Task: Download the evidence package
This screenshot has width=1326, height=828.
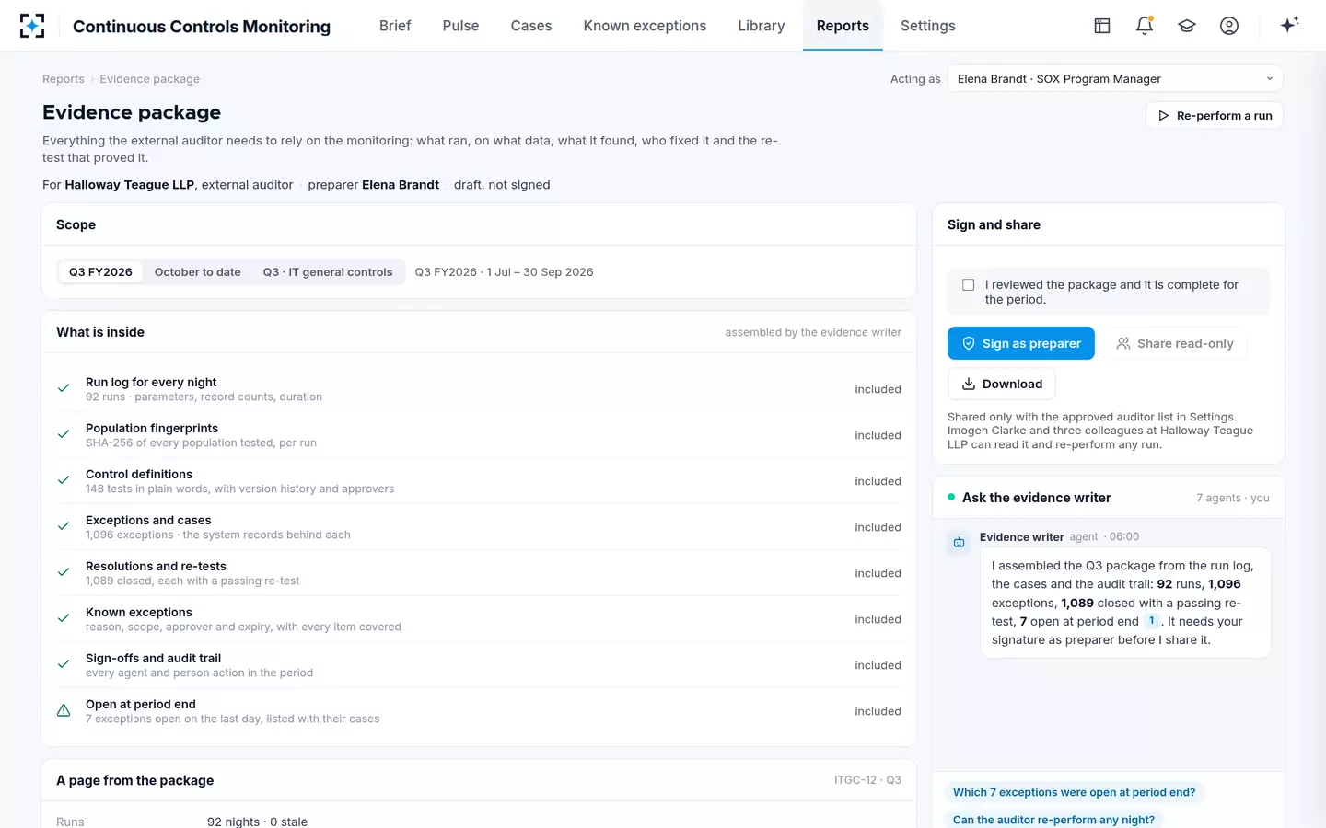Action: (x=1002, y=384)
